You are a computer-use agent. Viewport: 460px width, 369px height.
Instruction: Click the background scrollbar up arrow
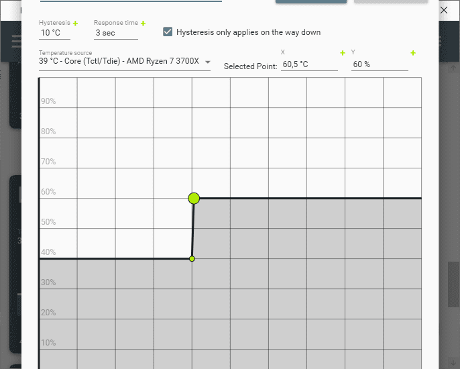[x=453, y=68]
